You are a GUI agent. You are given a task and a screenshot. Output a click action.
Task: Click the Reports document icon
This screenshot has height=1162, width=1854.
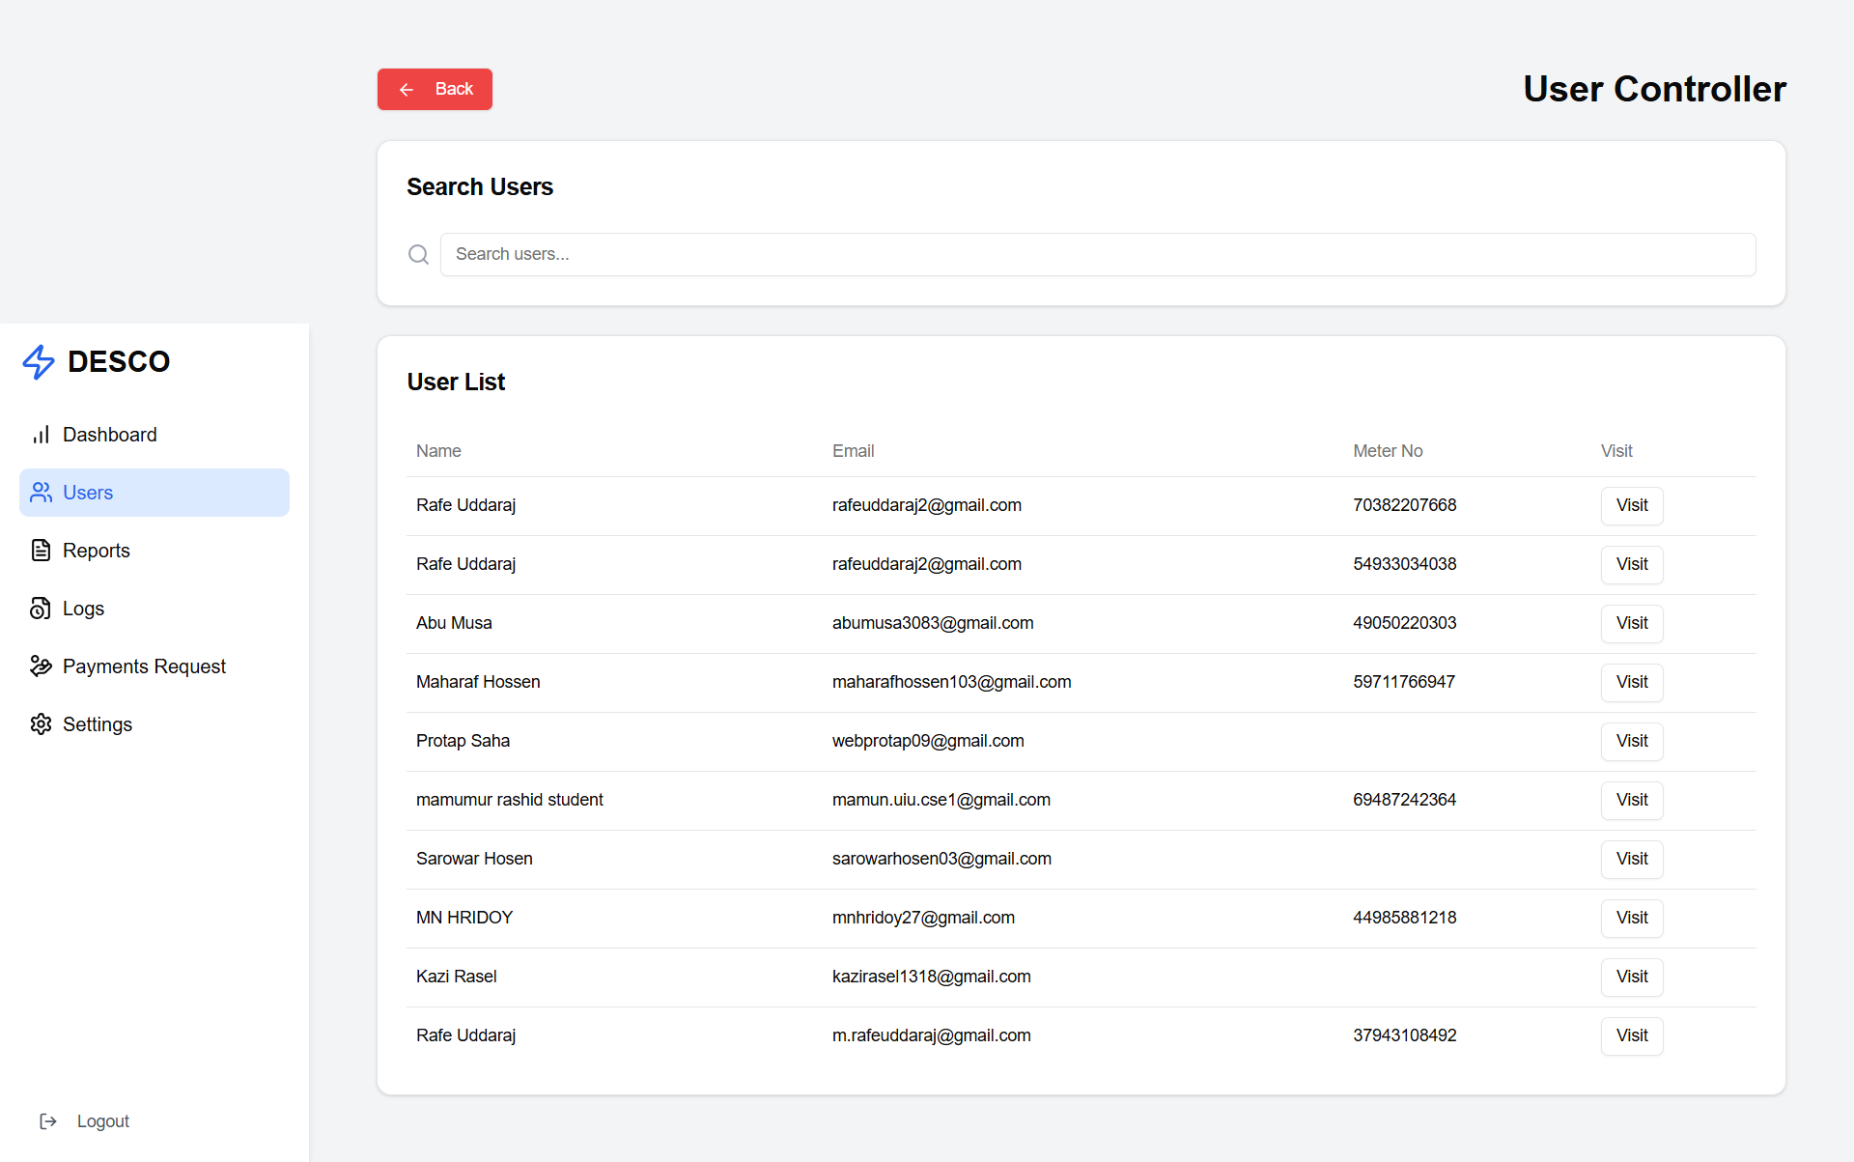[x=41, y=551]
